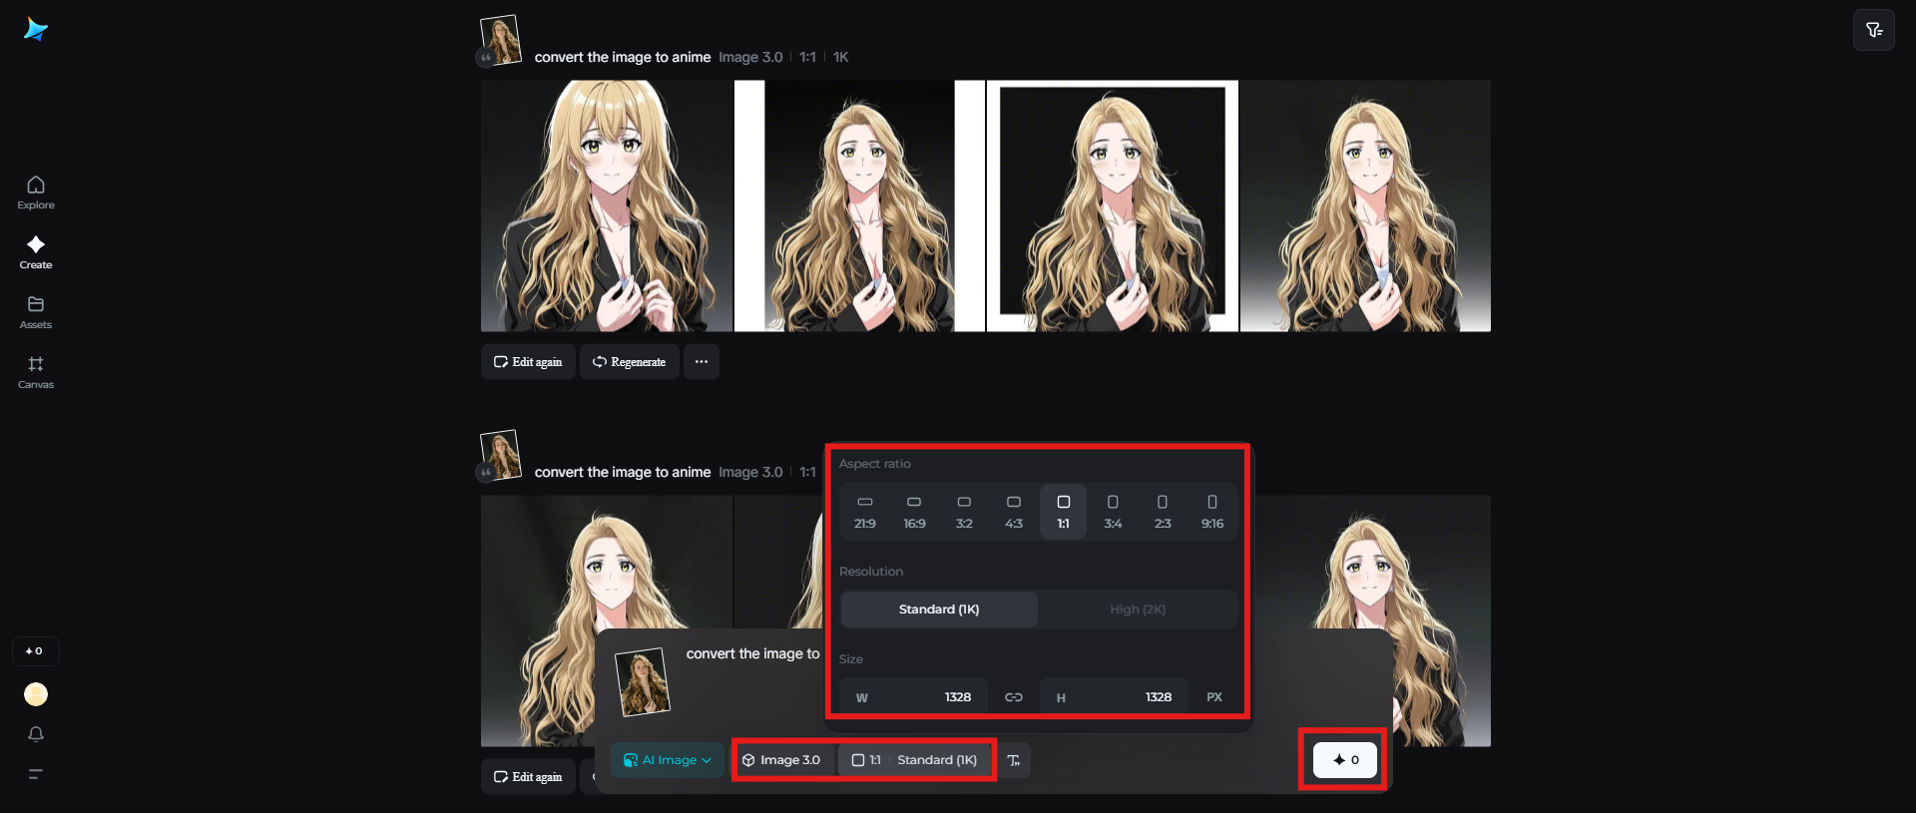Click the reference photo of the second generation
Image resolution: width=1916 pixels, height=813 pixels.
pos(501,455)
